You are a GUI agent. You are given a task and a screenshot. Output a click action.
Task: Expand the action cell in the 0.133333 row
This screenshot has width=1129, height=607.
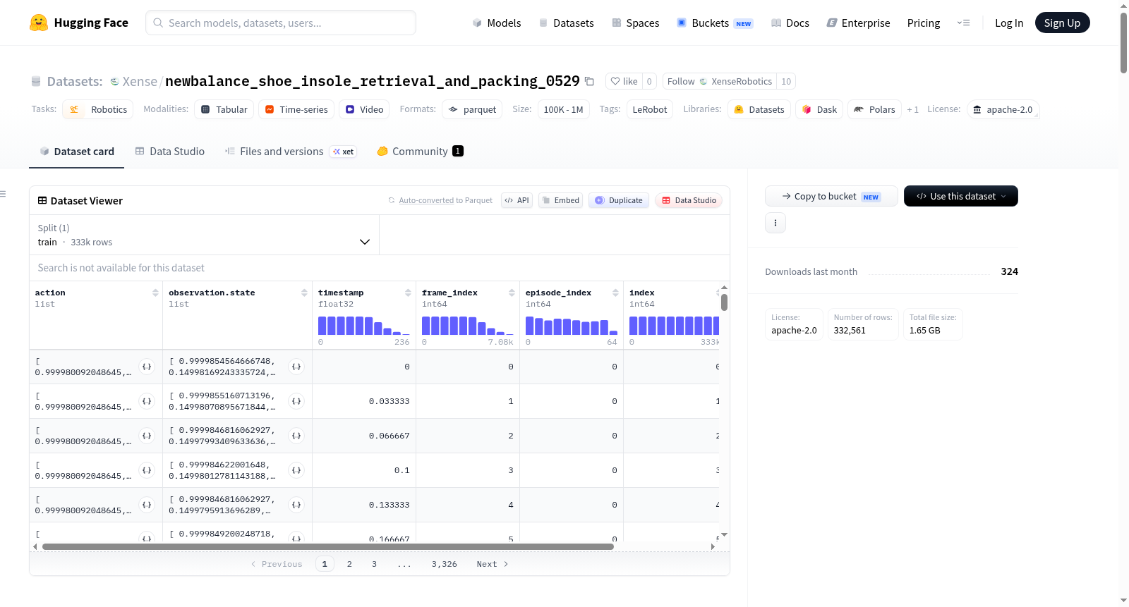click(x=147, y=505)
